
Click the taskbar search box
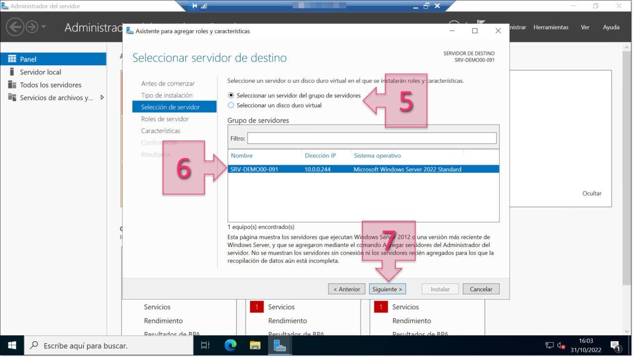tap(108, 346)
